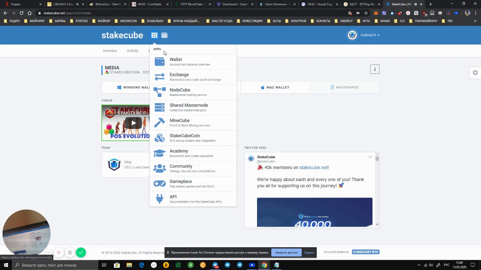The width and height of the screenshot is (481, 270).
Task: Open the КОШЕЛЬКИ bookmarks folder
Action: tap(152, 21)
